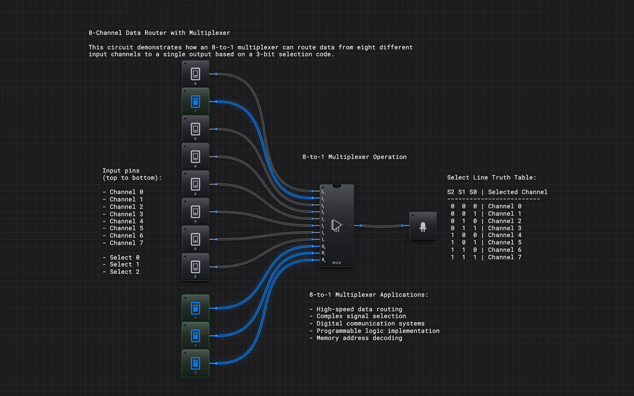Select the title text '8-Channel Data Router with Multiplexer'
634x396 pixels.
coord(159,33)
